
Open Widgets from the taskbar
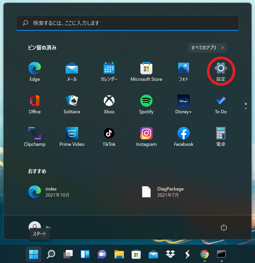point(85,254)
